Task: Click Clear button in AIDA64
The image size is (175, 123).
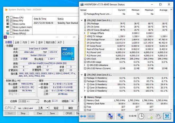Action: point(40,113)
